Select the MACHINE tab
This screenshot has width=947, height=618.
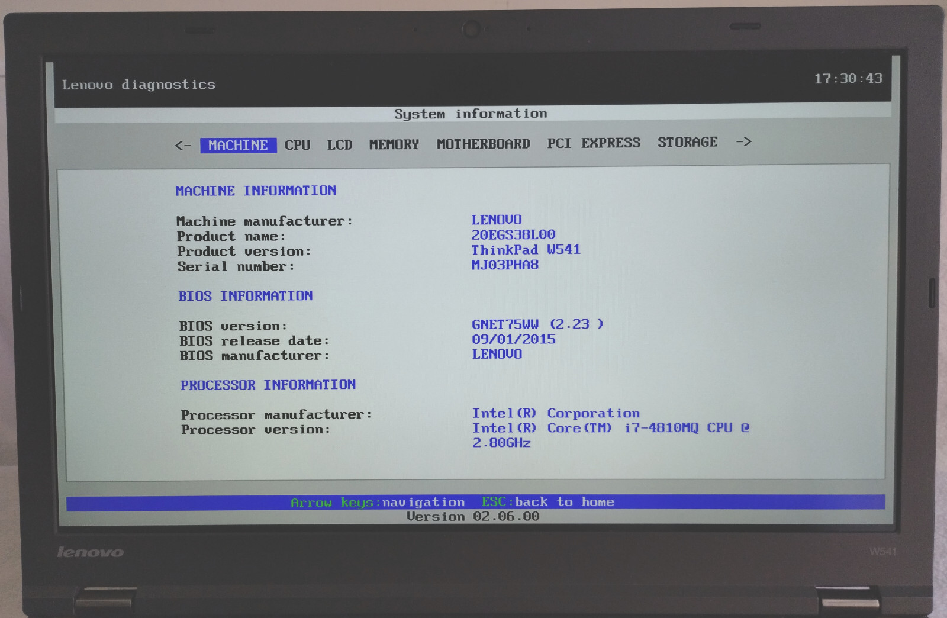click(x=239, y=145)
